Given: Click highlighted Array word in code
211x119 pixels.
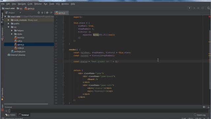Looking at the screenshot, I should (96, 35).
